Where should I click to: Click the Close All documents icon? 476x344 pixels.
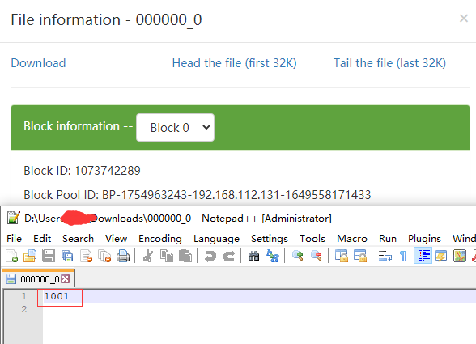[x=104, y=256]
